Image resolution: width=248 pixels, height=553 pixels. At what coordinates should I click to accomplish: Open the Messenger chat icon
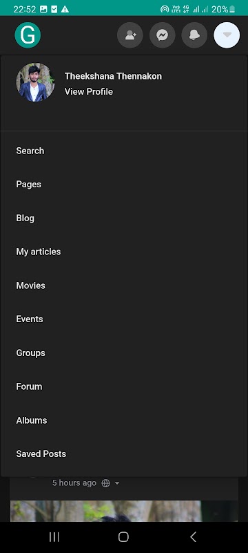coord(163,35)
